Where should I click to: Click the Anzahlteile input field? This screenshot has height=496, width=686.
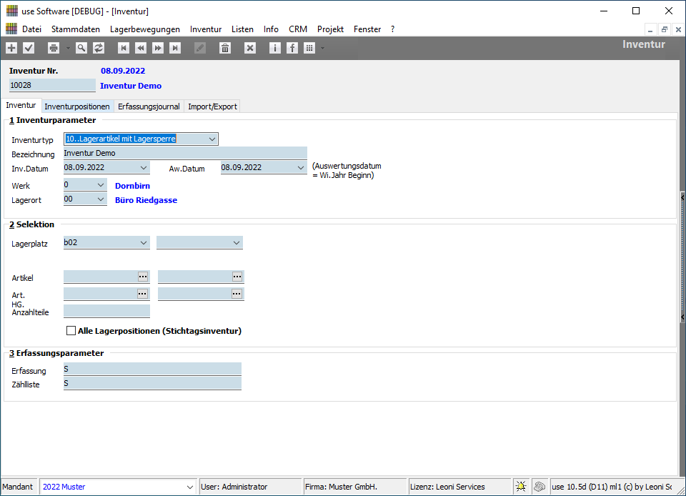(x=106, y=311)
